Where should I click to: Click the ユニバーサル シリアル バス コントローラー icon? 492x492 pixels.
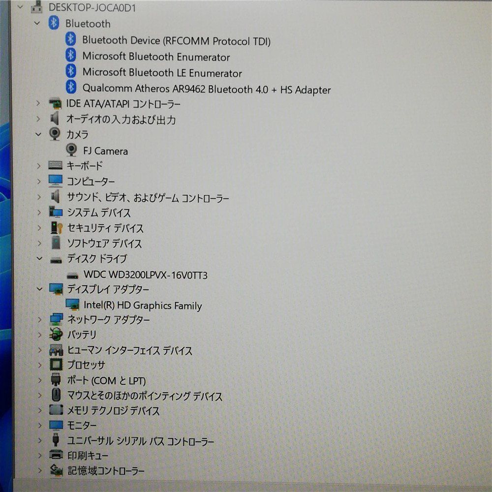tap(56, 439)
